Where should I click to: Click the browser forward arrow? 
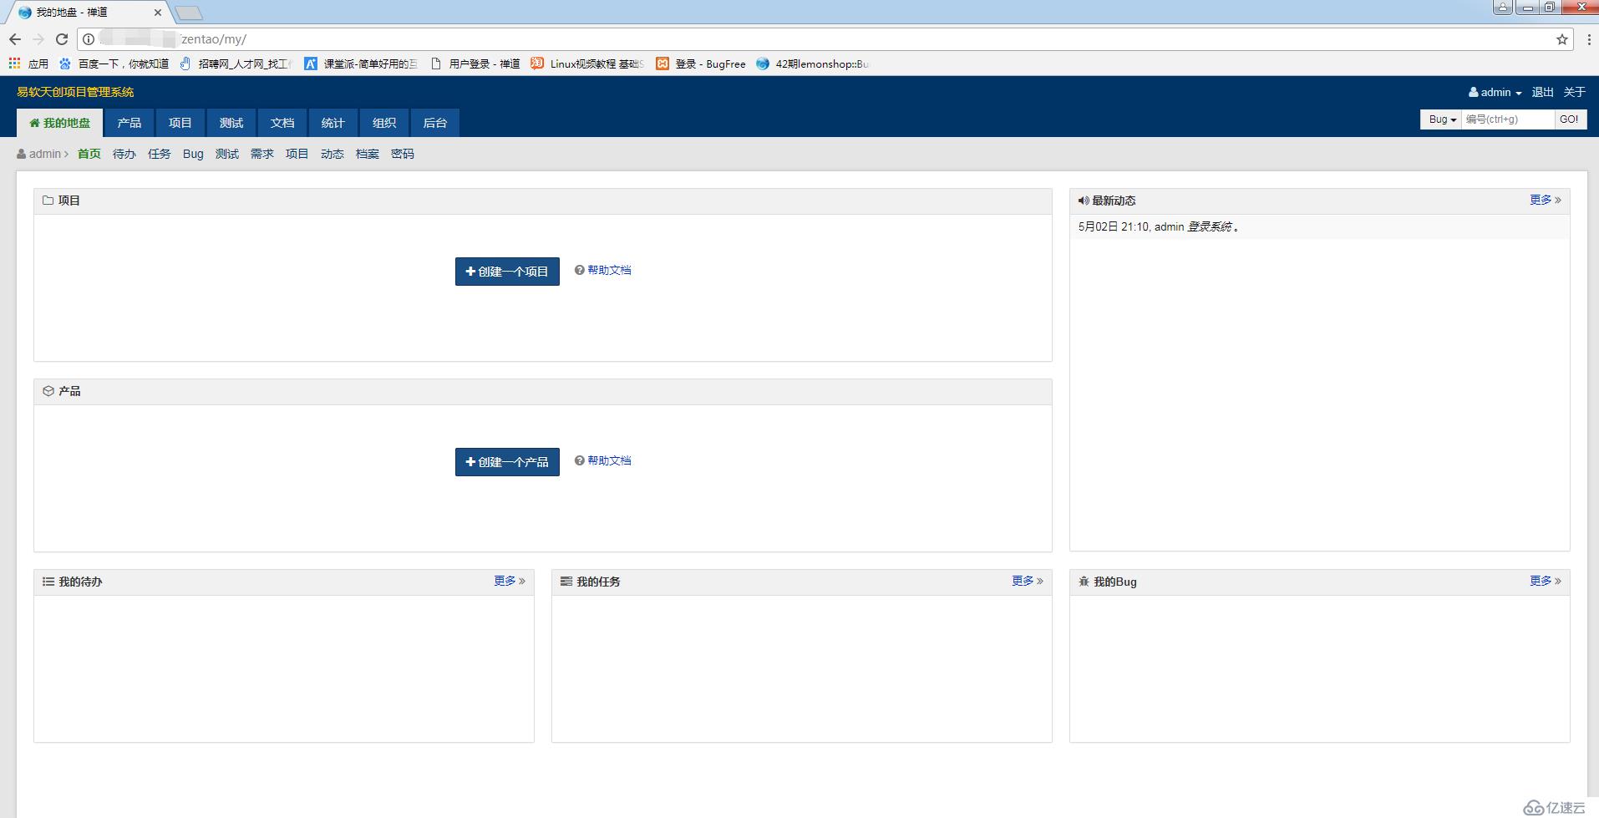(38, 39)
